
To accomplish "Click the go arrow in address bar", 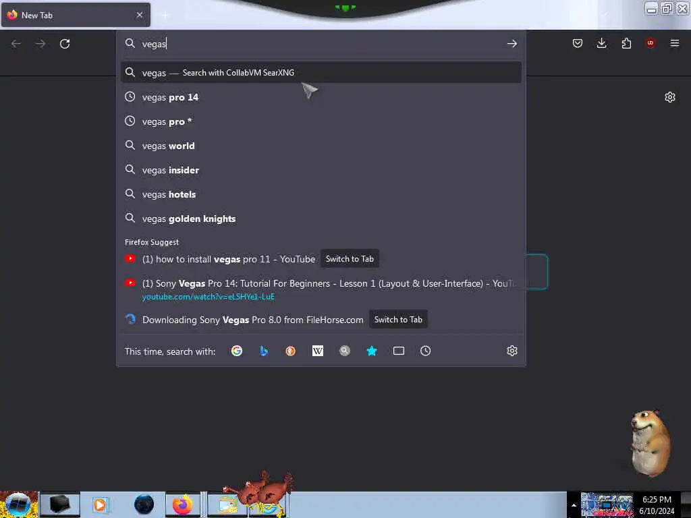I will (512, 43).
